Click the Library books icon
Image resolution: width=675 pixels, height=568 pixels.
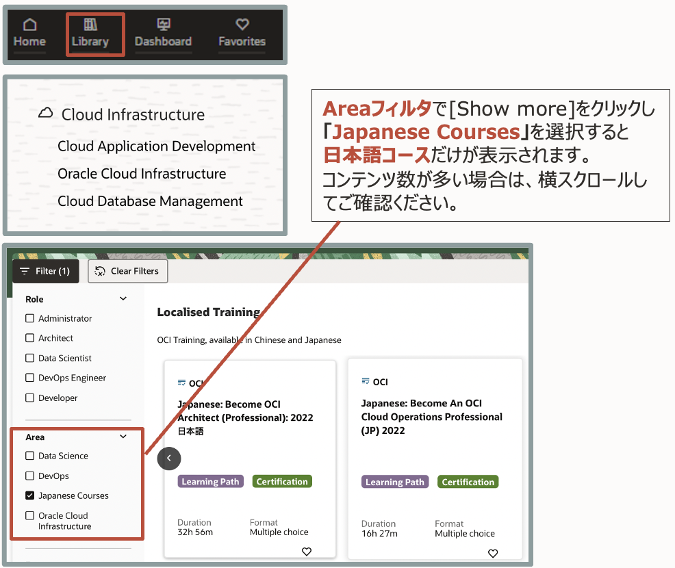[x=90, y=25]
